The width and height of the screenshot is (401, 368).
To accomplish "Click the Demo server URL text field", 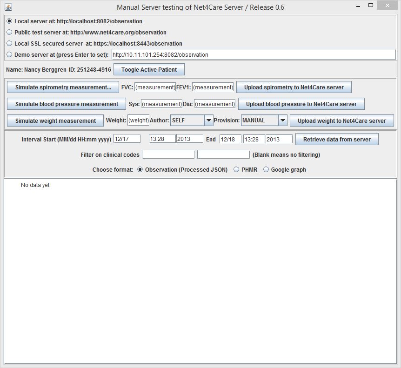I will point(254,54).
